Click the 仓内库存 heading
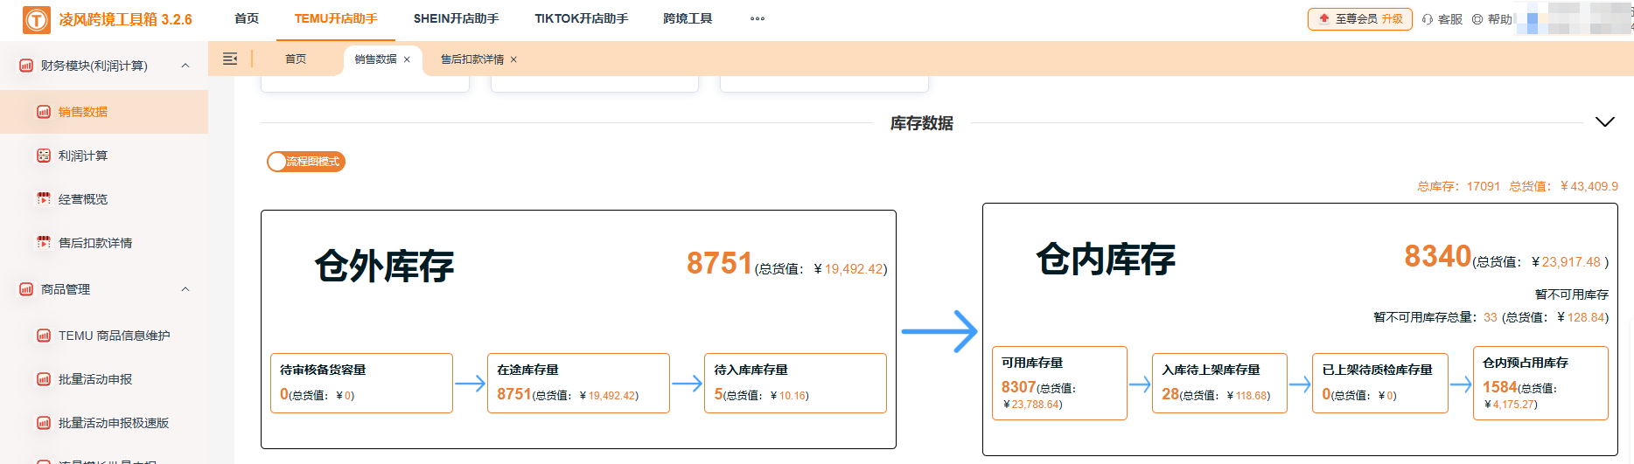This screenshot has width=1634, height=464. point(1106,259)
